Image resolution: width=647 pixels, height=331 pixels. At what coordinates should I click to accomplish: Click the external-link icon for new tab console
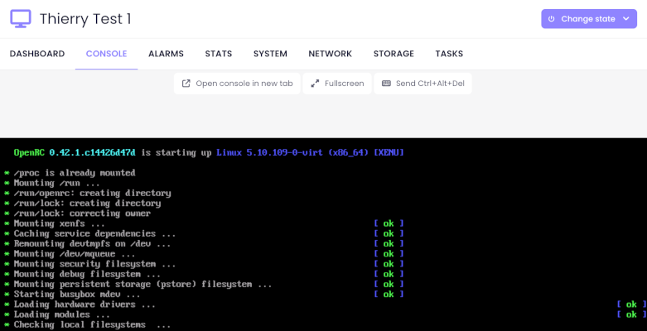(186, 84)
